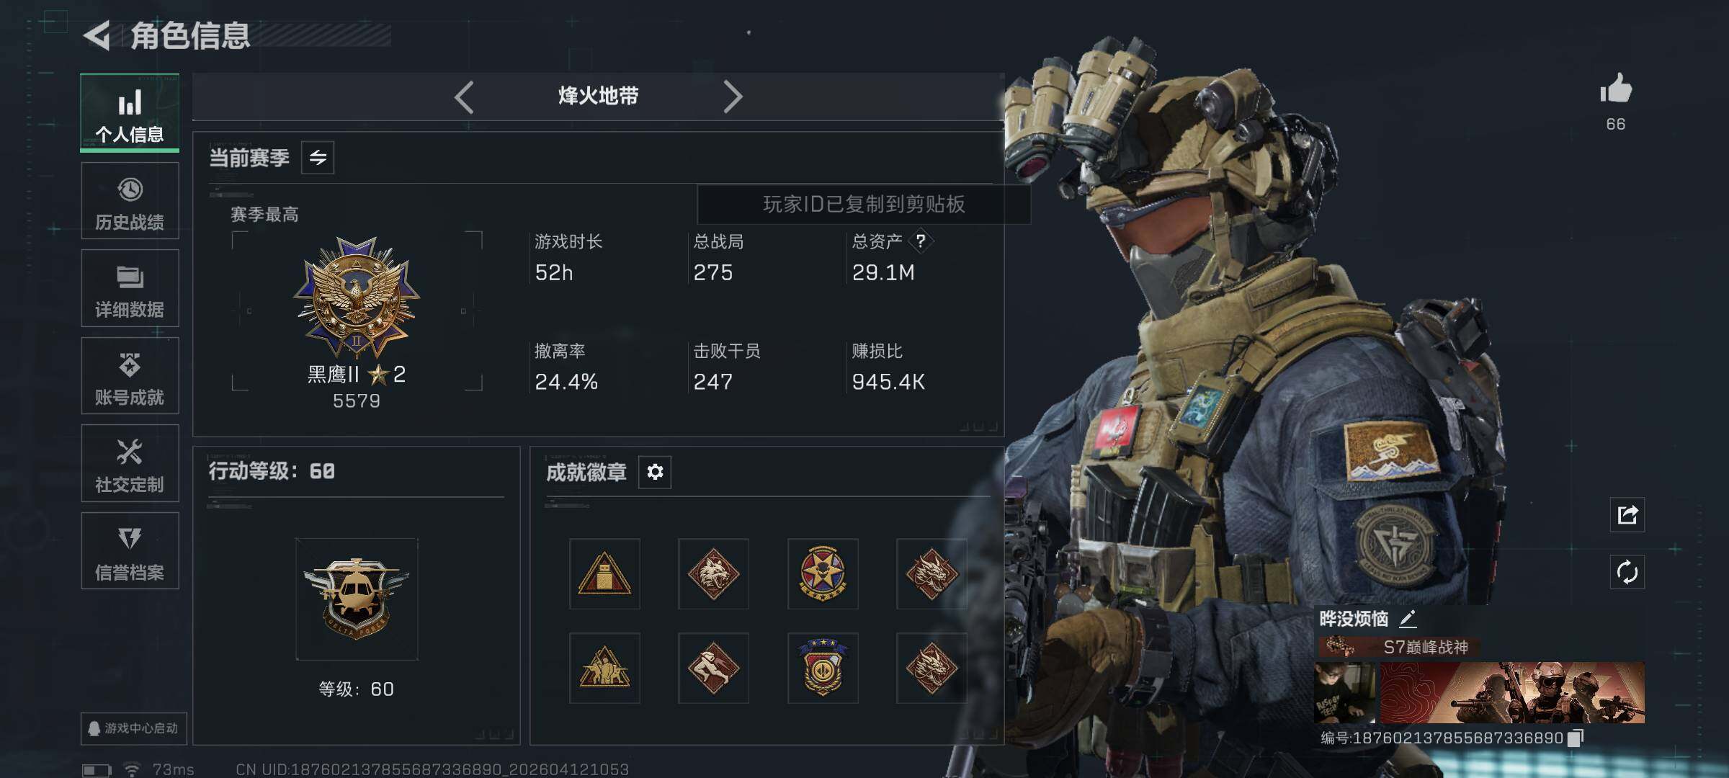Click the share icon on the right edge
Image resolution: width=1729 pixels, height=778 pixels.
(x=1627, y=514)
